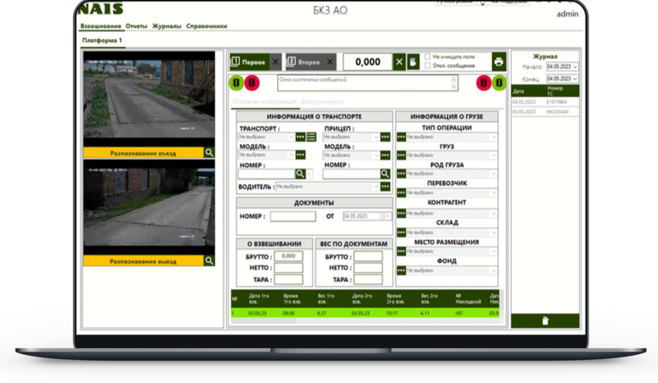
Task: Open the Отчеты menu
Action: tap(136, 26)
